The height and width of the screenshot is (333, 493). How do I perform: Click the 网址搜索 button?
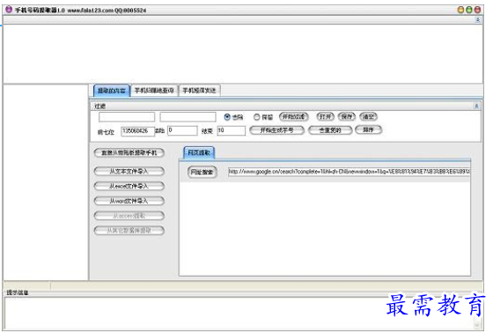pyautogui.click(x=202, y=172)
